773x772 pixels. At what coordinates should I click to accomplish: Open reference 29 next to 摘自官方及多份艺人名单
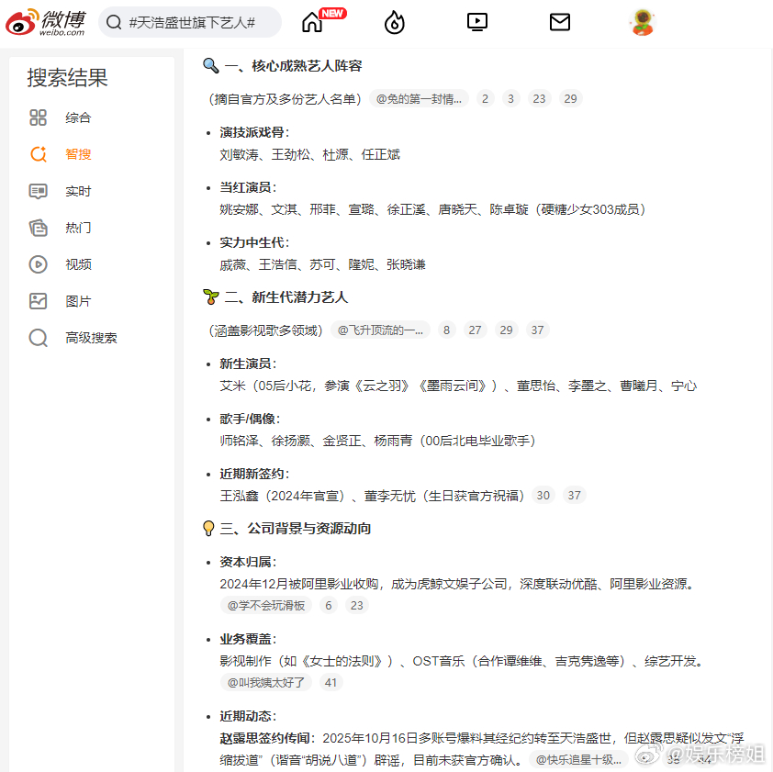tap(570, 98)
